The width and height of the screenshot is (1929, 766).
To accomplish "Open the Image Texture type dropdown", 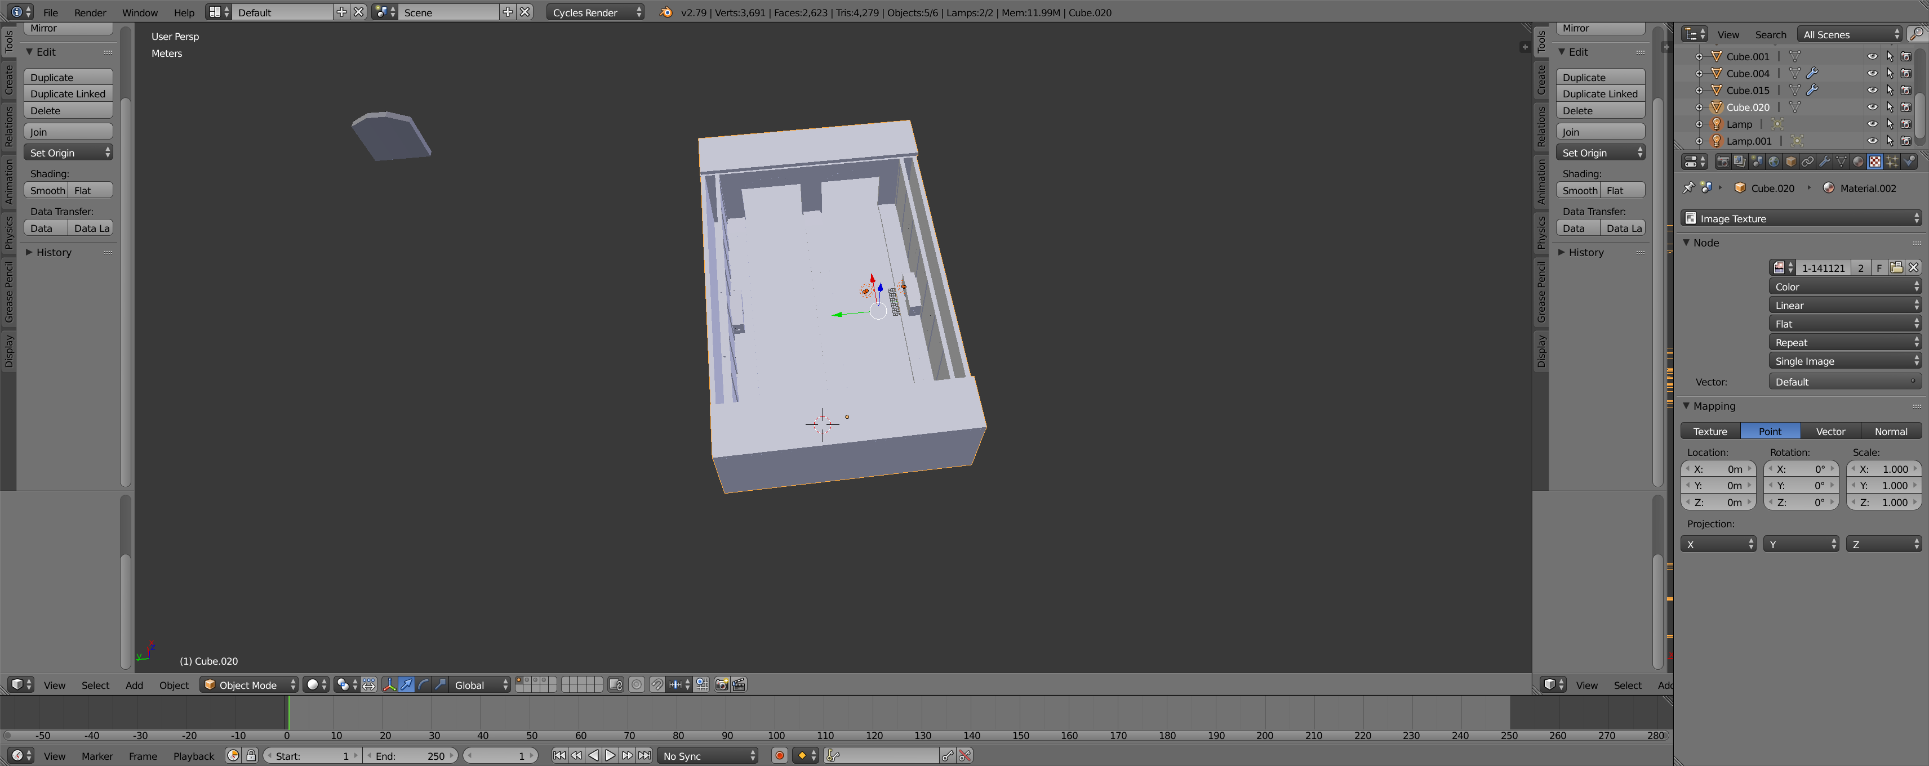I will tap(1801, 218).
